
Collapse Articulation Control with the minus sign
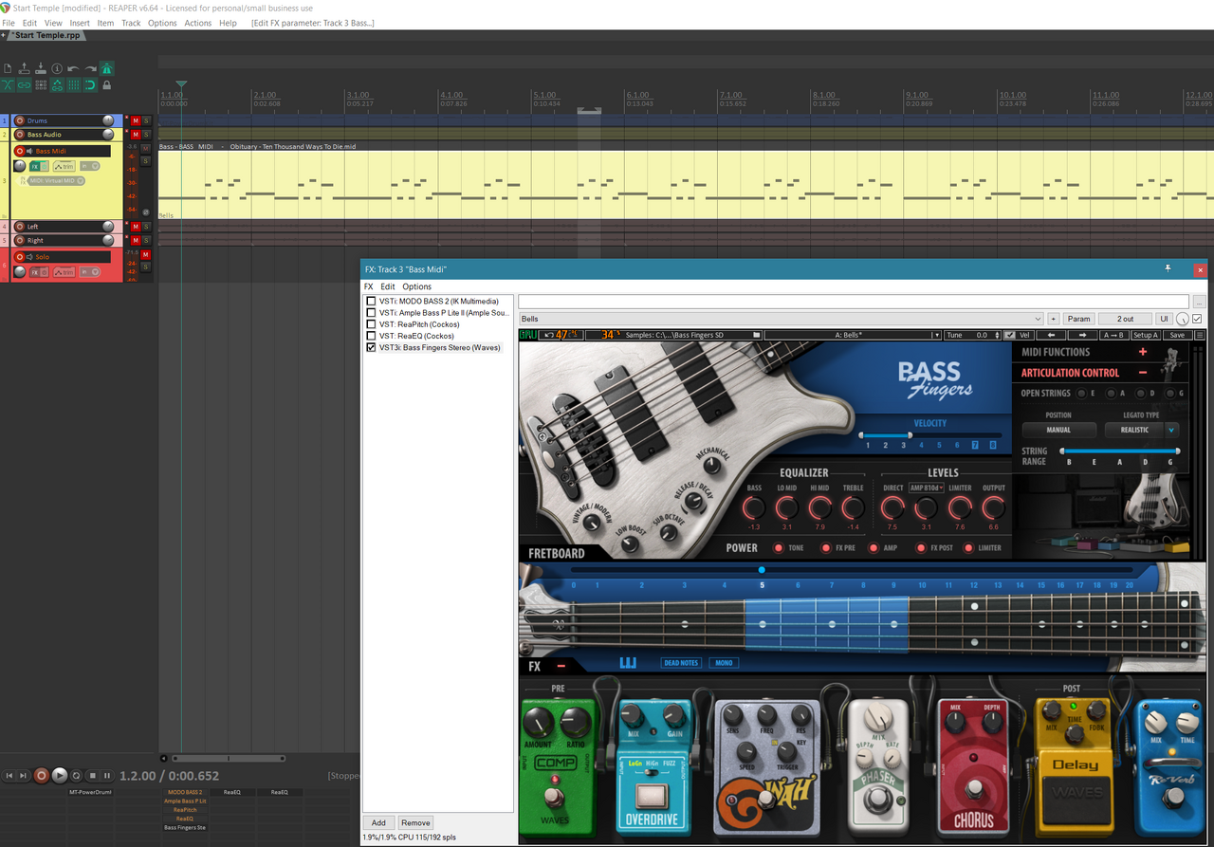tap(1143, 373)
